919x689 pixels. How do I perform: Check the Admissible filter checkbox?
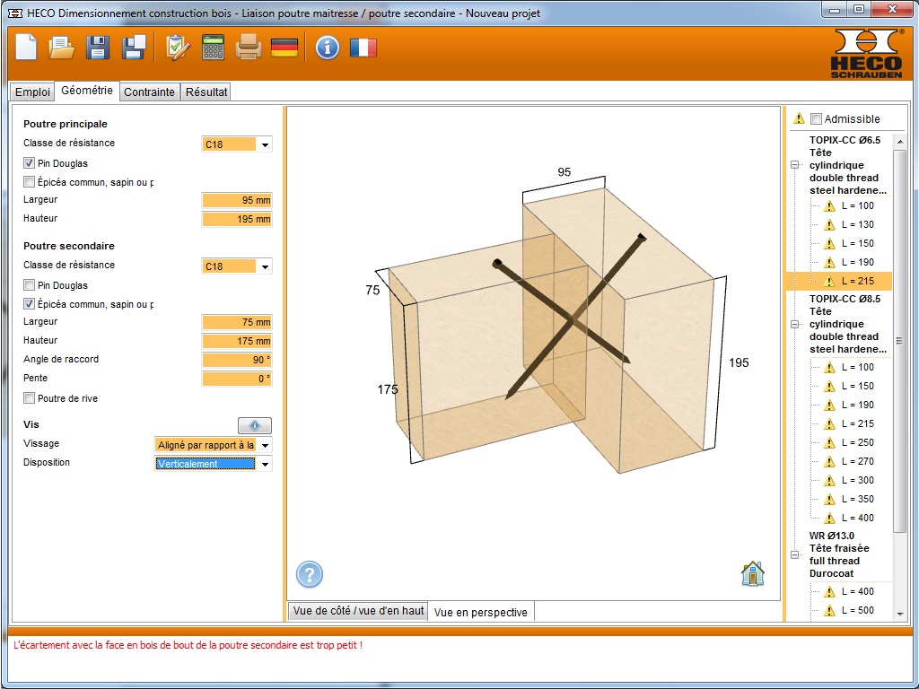point(816,119)
